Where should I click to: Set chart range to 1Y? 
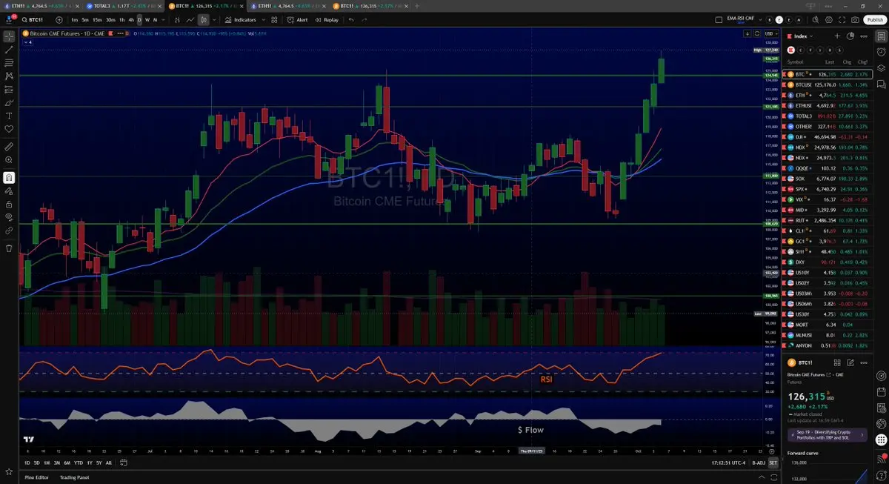90,463
